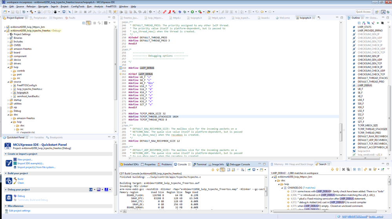Click the Quick Access search field
The width and height of the screenshot is (392, 219).
tap(363, 12)
